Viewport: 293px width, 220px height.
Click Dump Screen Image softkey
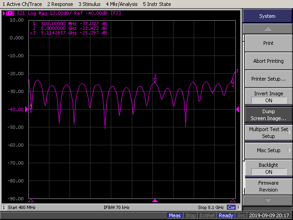point(268,115)
